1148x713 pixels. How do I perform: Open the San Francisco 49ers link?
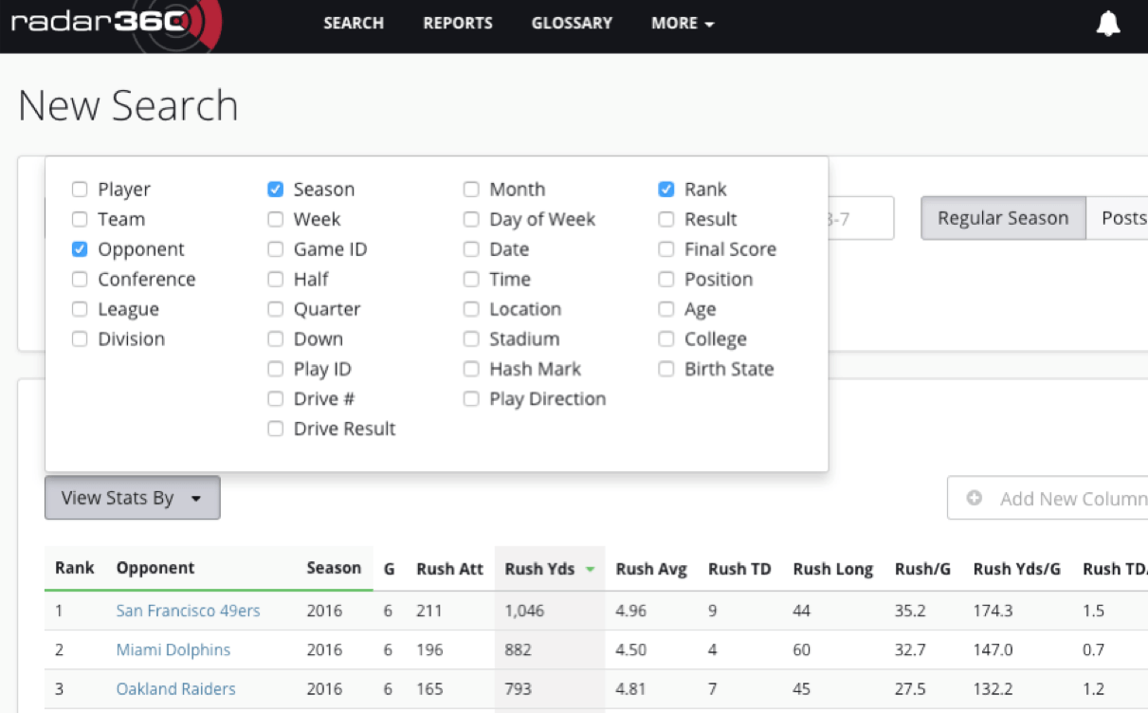pos(188,611)
